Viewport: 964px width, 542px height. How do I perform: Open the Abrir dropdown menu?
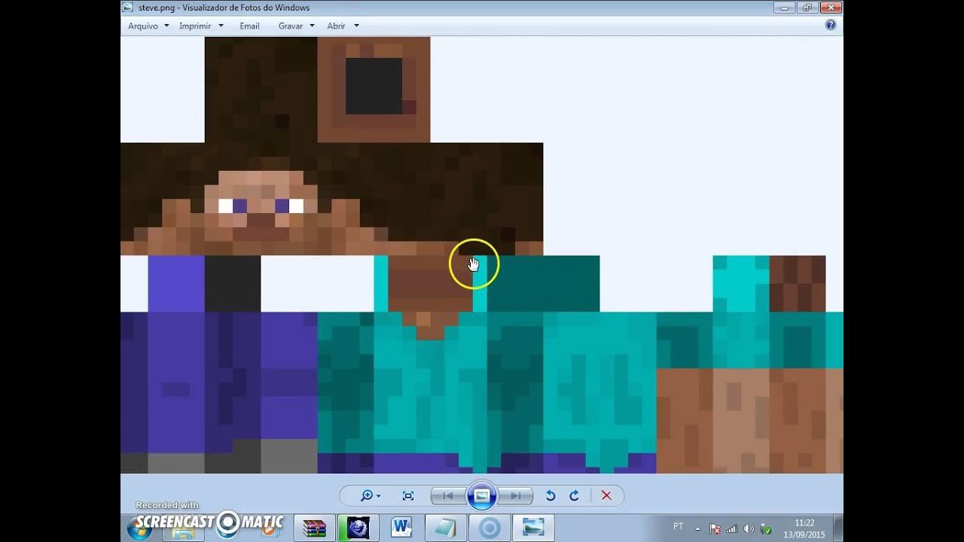342,26
